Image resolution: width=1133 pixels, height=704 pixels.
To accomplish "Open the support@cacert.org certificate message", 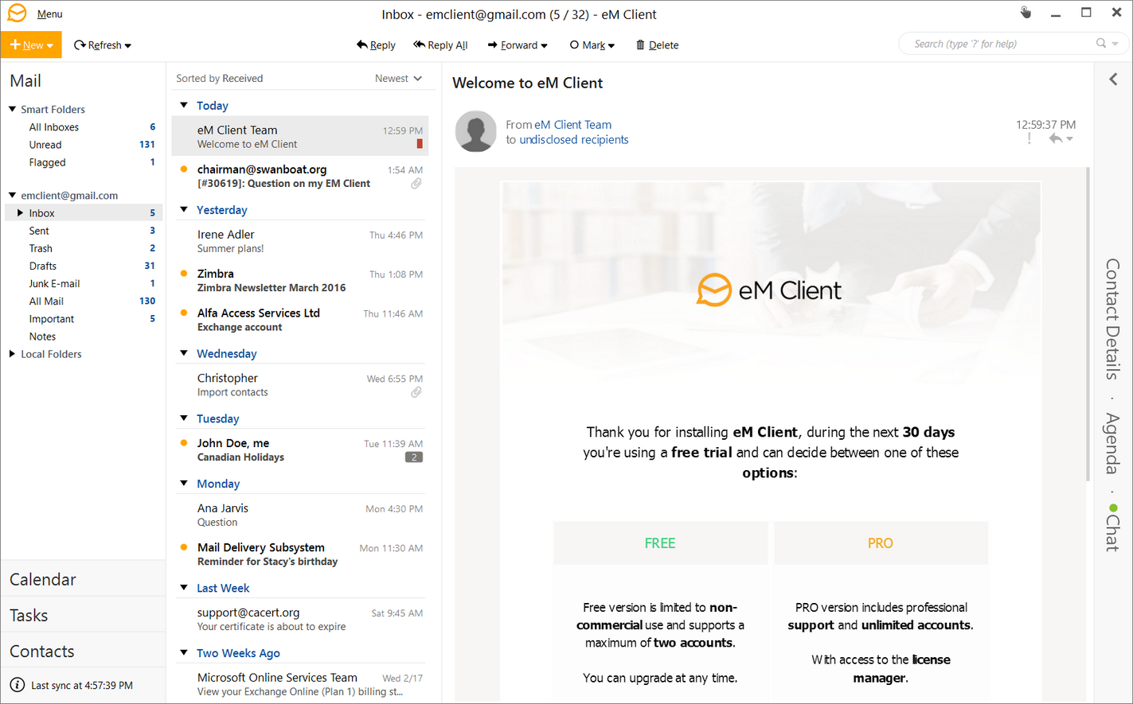I will coord(300,619).
